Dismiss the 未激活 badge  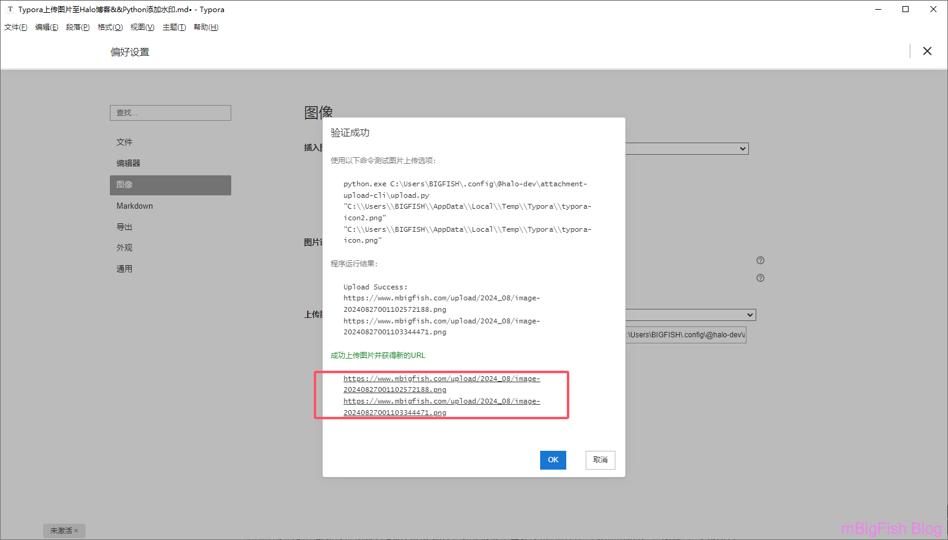76,531
